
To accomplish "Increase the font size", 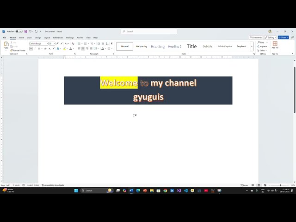I will [x=57, y=43].
